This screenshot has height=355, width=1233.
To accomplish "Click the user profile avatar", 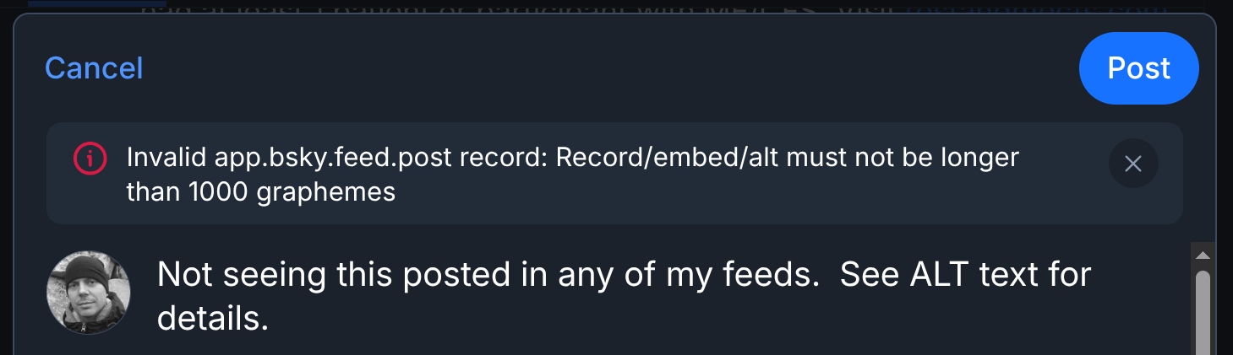I will (88, 292).
